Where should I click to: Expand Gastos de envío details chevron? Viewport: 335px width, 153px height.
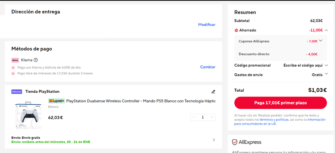click(326, 74)
